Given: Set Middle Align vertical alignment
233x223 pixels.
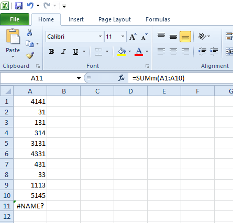Looking at the screenshot, I should (173, 37).
